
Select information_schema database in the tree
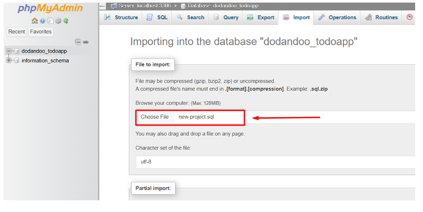pyautogui.click(x=45, y=61)
